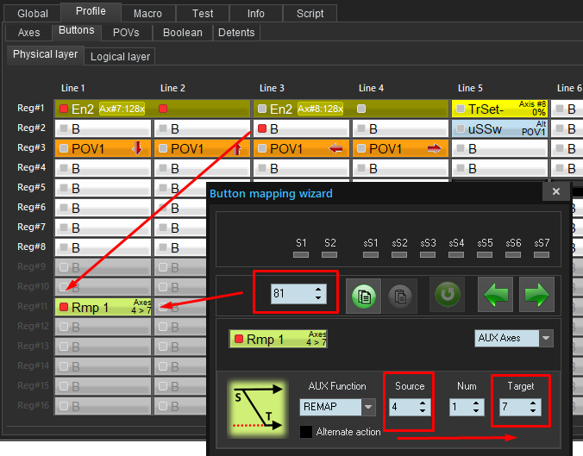Select B button in Reg#3 Line 5
This screenshot has width=583, height=456.
point(499,148)
